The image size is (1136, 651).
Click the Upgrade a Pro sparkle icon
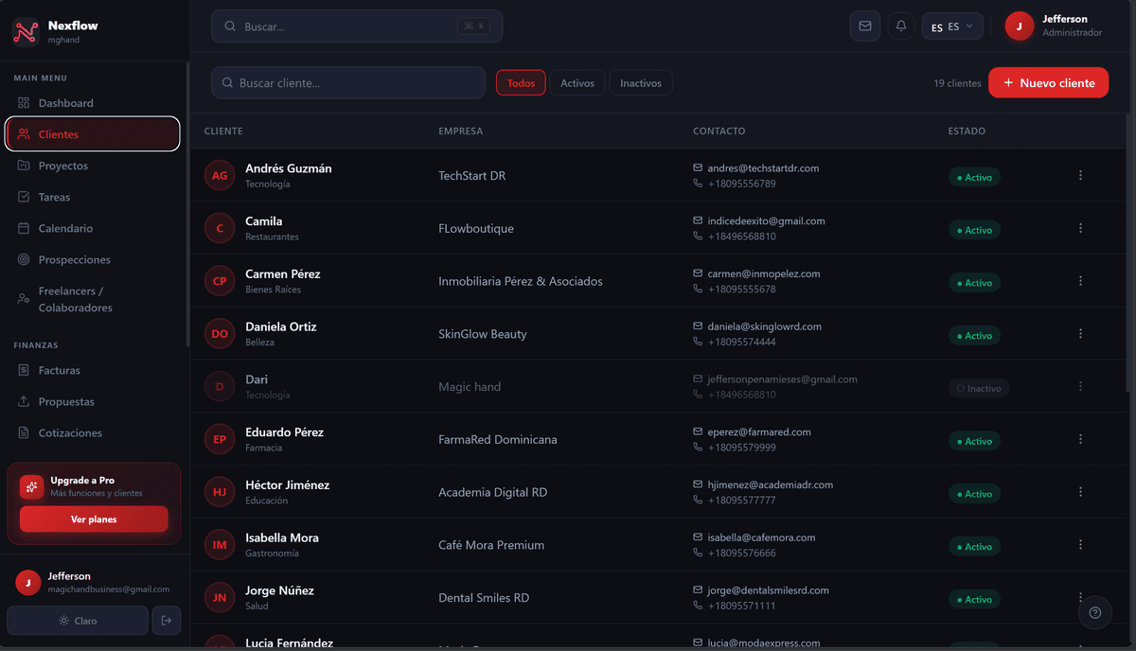click(x=31, y=486)
